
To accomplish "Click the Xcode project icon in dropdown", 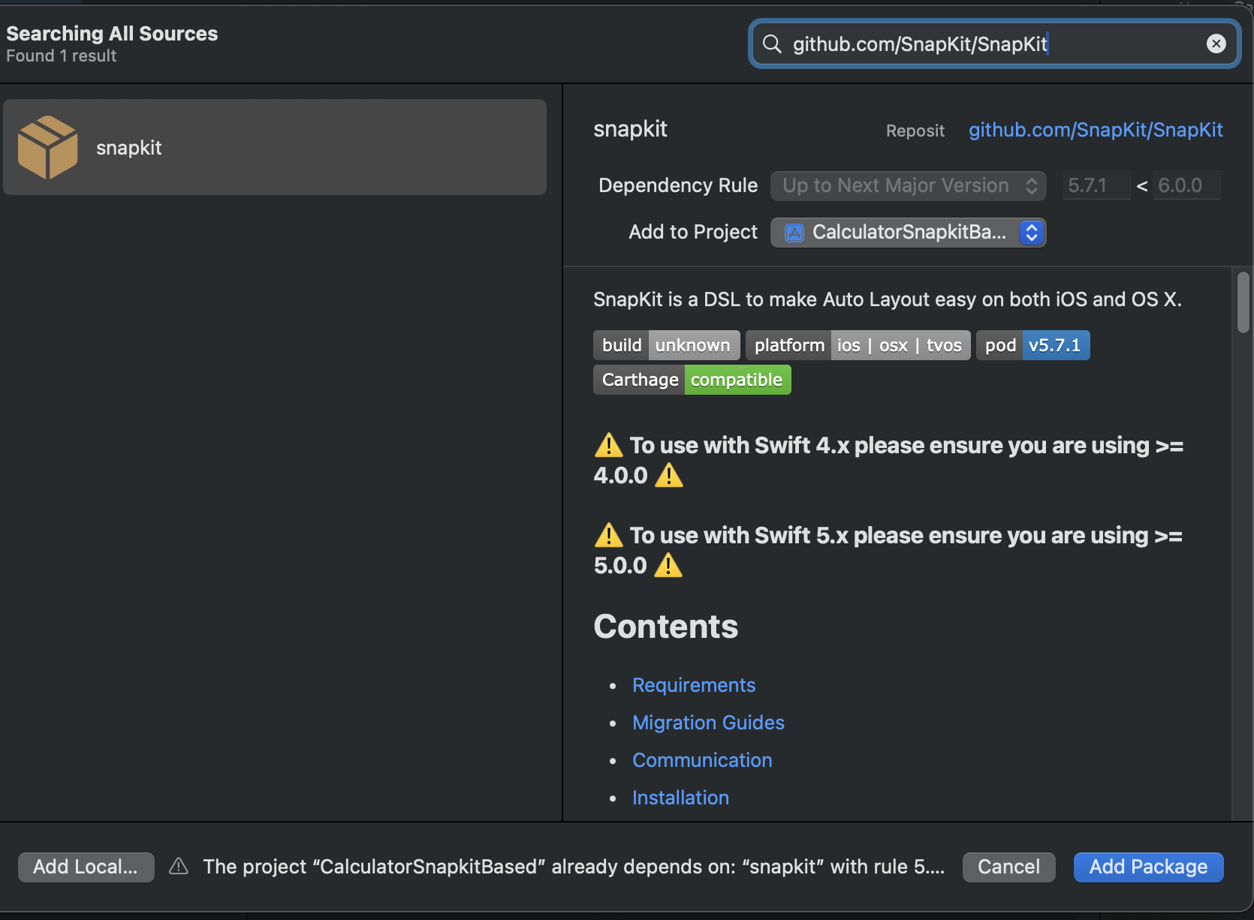I will [x=794, y=233].
